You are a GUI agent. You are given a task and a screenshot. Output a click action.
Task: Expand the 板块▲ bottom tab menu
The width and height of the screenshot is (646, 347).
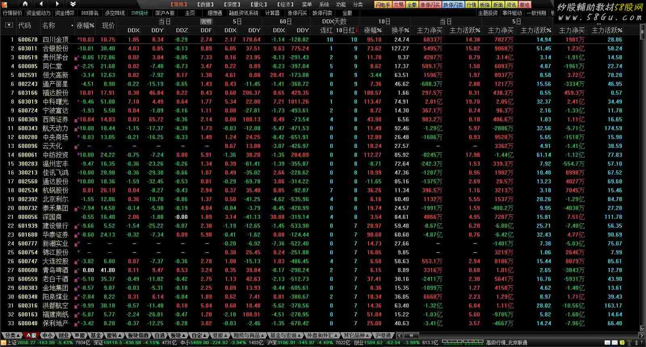(178, 335)
